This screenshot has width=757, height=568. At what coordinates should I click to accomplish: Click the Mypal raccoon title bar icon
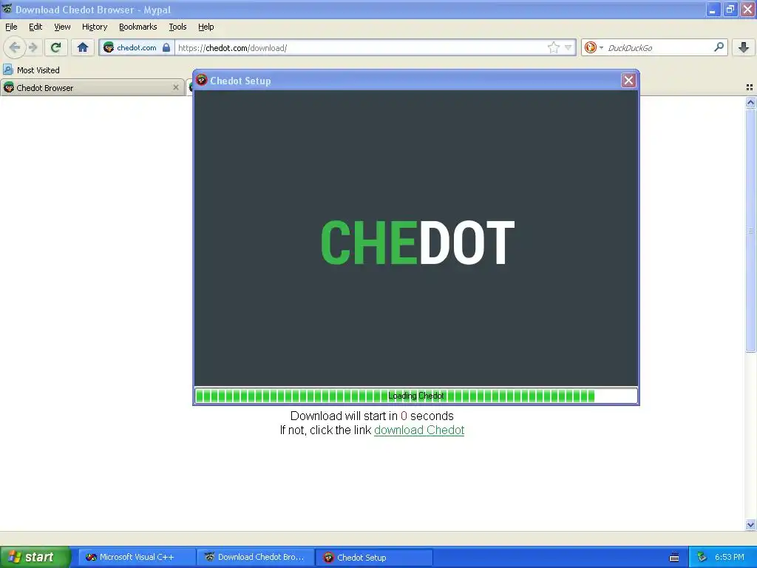pyautogui.click(x=7, y=9)
